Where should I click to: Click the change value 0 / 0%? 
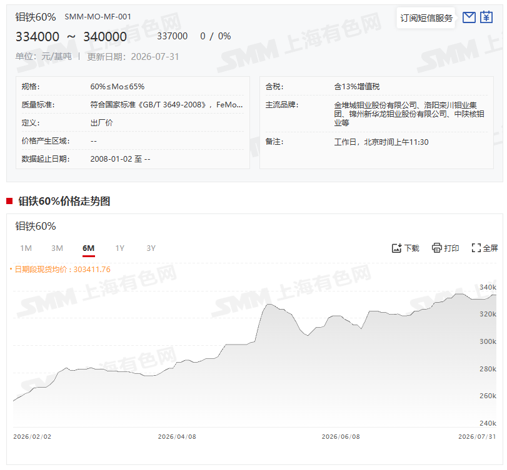pos(215,36)
